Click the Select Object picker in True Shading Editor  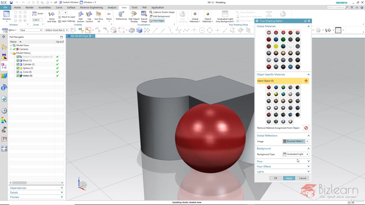306,81
